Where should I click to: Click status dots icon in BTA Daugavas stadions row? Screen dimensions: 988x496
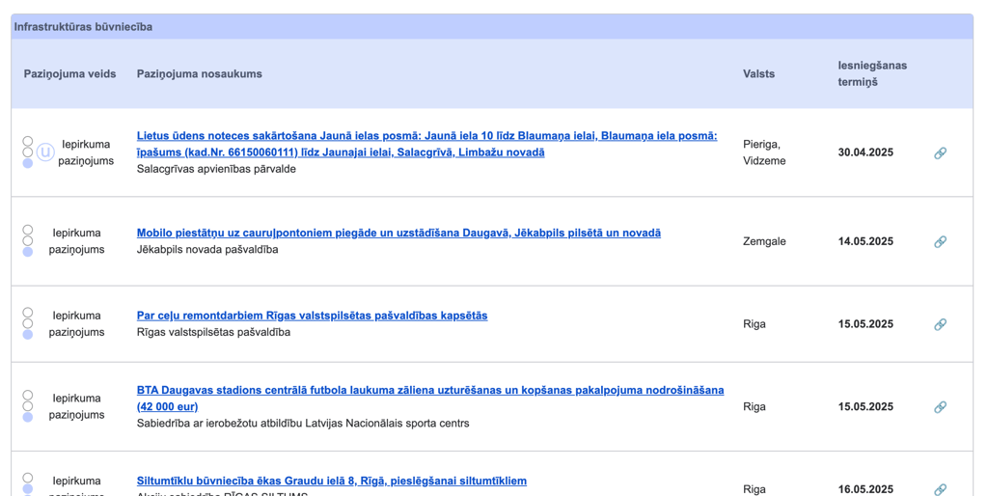tap(28, 406)
